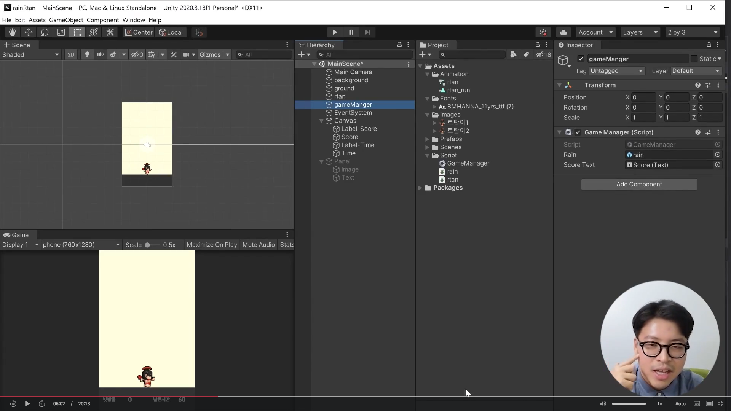Toggle gameManger active checkbox
This screenshot has width=731, height=411.
coord(581,59)
